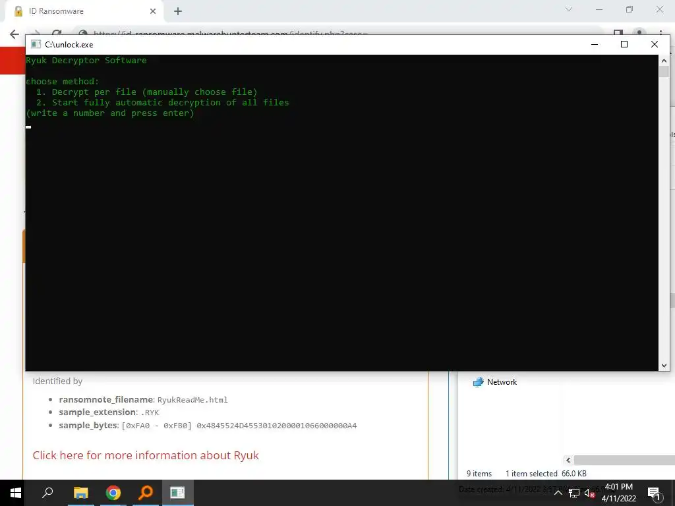This screenshot has width=675, height=506.
Task: Open Chrome tab search chevron
Action: click(x=569, y=9)
